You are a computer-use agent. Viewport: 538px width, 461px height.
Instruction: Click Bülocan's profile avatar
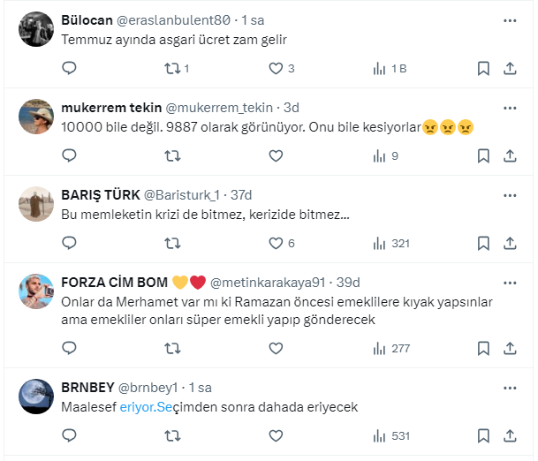[37, 29]
